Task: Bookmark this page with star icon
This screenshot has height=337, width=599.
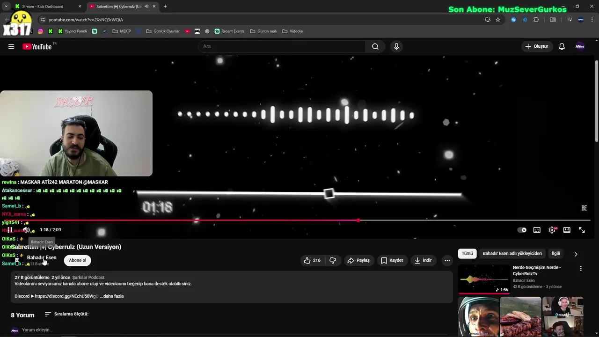Action: pos(498,20)
